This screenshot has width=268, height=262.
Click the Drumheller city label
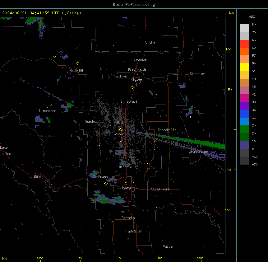click(x=198, y=152)
